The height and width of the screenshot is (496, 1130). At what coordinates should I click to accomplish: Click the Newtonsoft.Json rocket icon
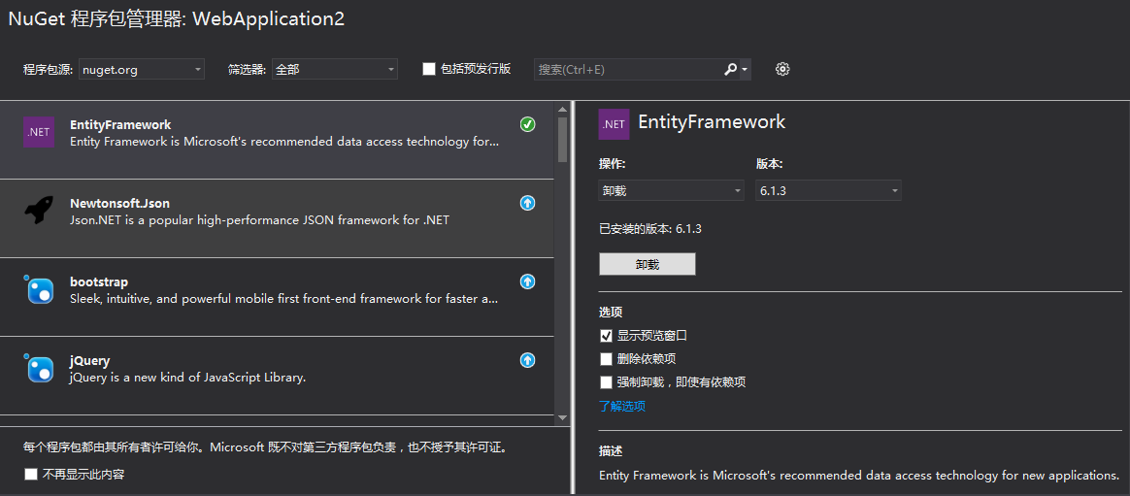coord(39,210)
